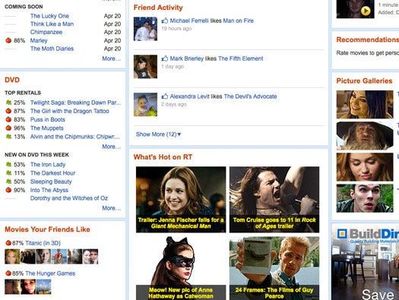Open The Hunger Games link
399x300 pixels.
[x=50, y=273]
